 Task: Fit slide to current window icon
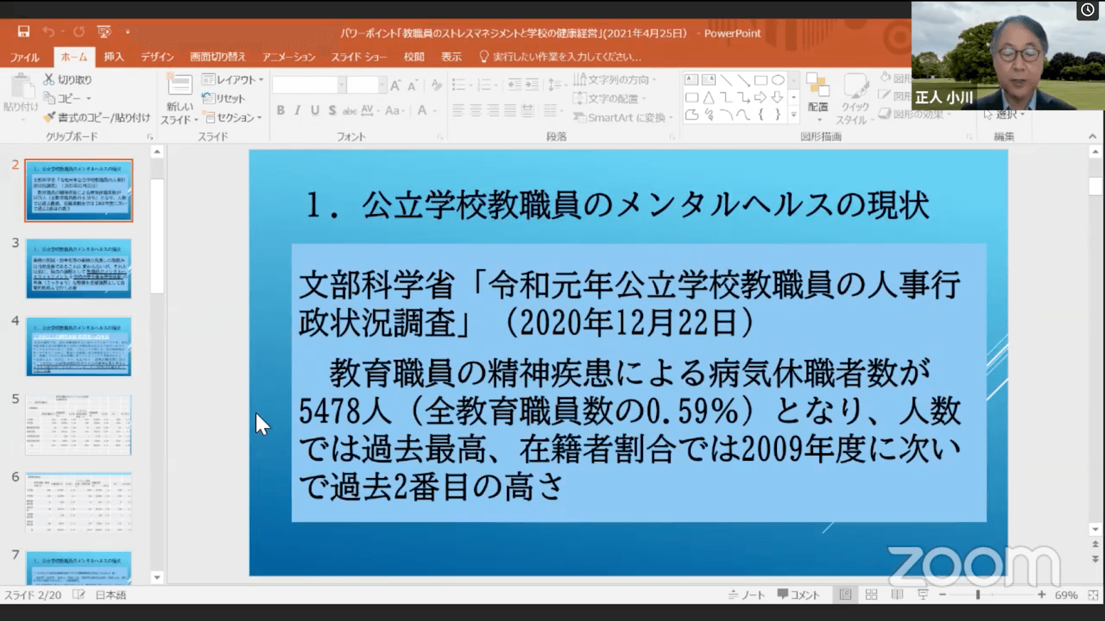coord(1093,595)
